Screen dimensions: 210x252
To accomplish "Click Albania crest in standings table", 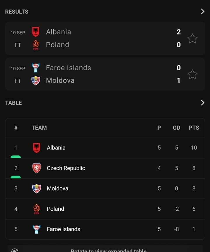I will click(36, 148).
